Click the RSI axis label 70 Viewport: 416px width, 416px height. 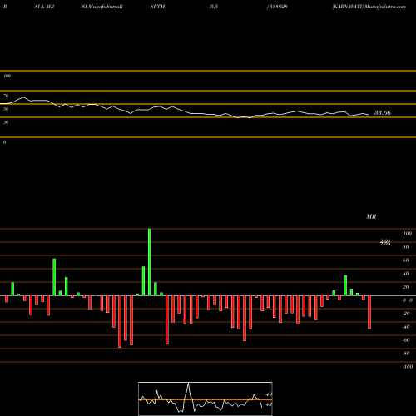click(x=6, y=96)
